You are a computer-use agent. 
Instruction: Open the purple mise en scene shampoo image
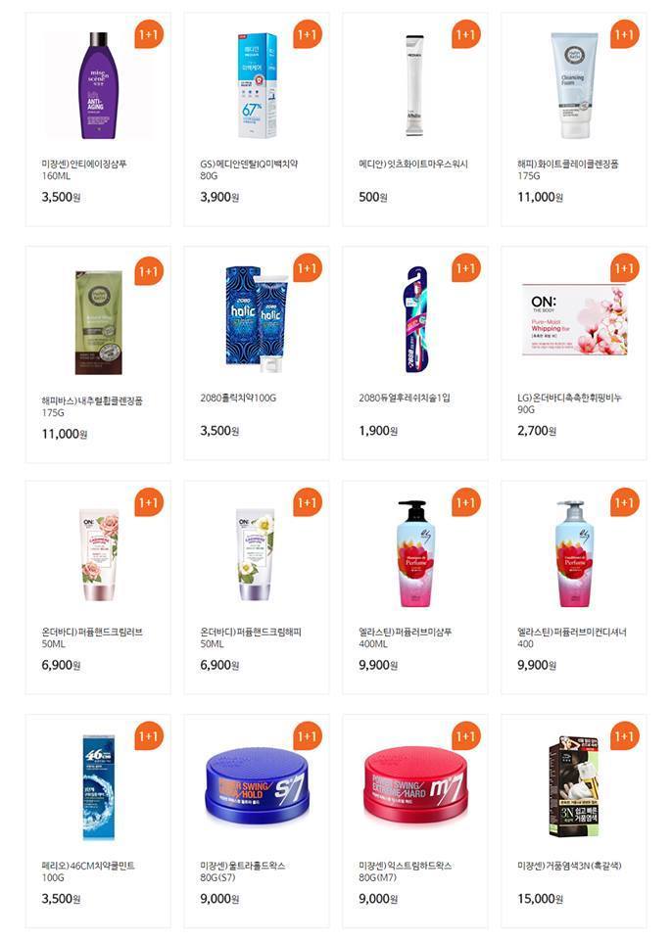point(98,86)
